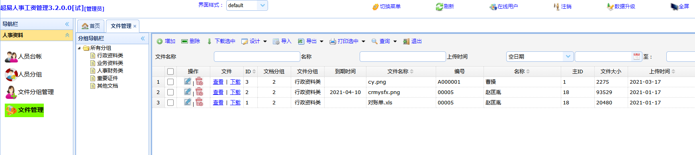Click the 设计 design toolbar button
The image size is (695, 155).
pos(251,41)
